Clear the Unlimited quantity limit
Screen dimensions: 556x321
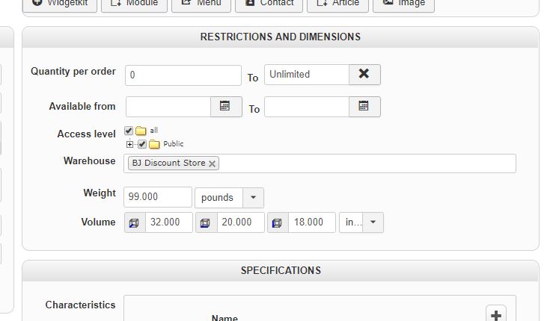pos(364,74)
